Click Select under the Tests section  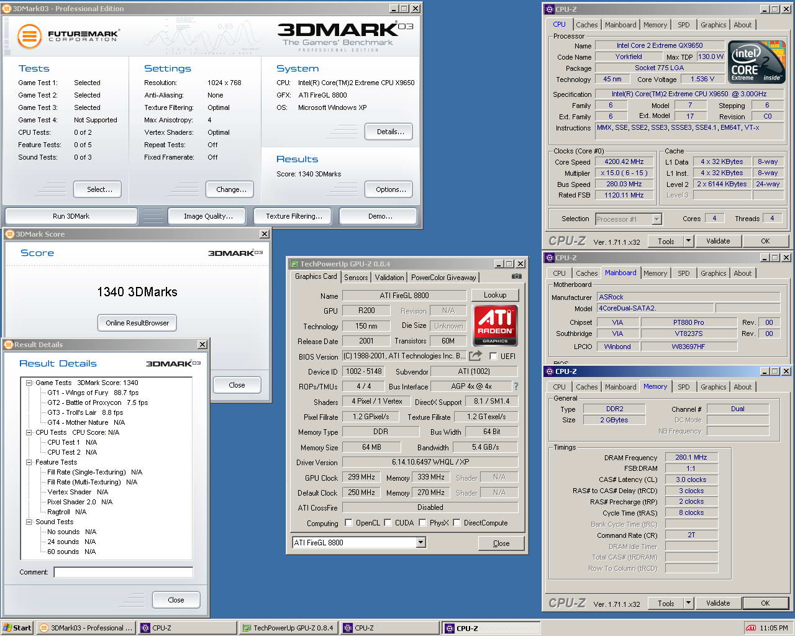pos(97,189)
